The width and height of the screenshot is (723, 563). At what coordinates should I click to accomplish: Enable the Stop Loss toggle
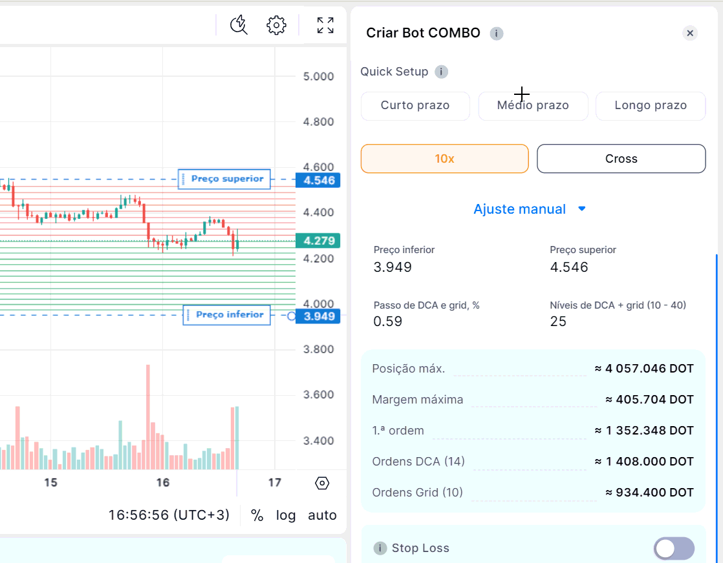tap(674, 548)
